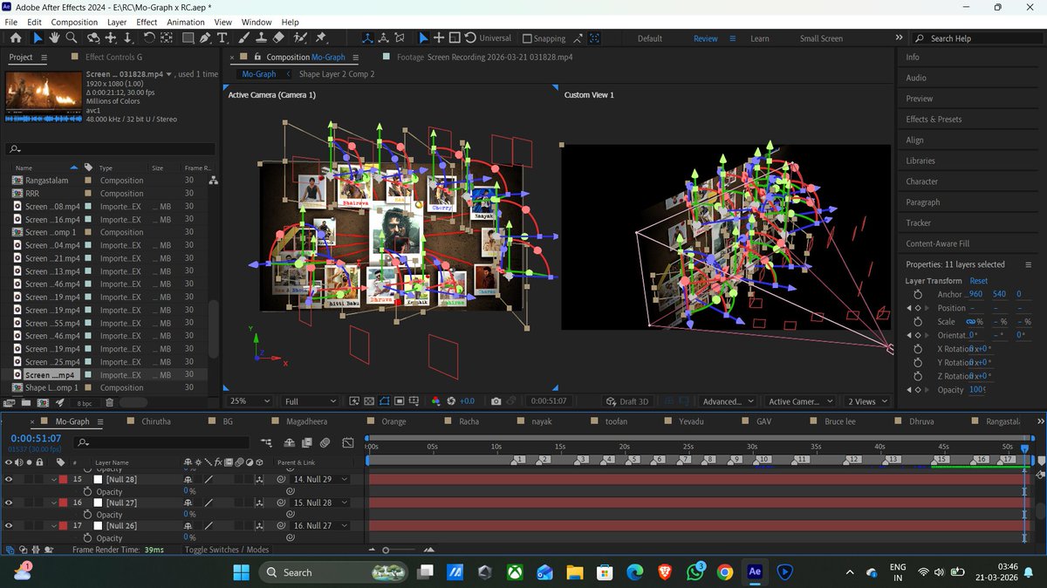
Task: Click the delete trash icon in the Project panel
Action: [x=109, y=402]
